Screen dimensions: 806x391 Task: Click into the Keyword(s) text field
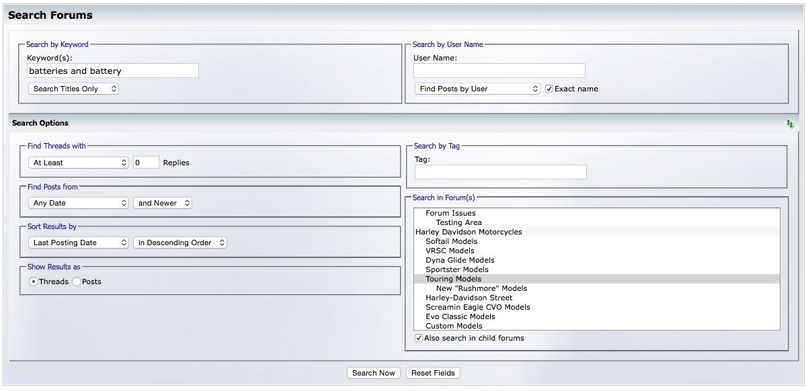click(x=113, y=71)
